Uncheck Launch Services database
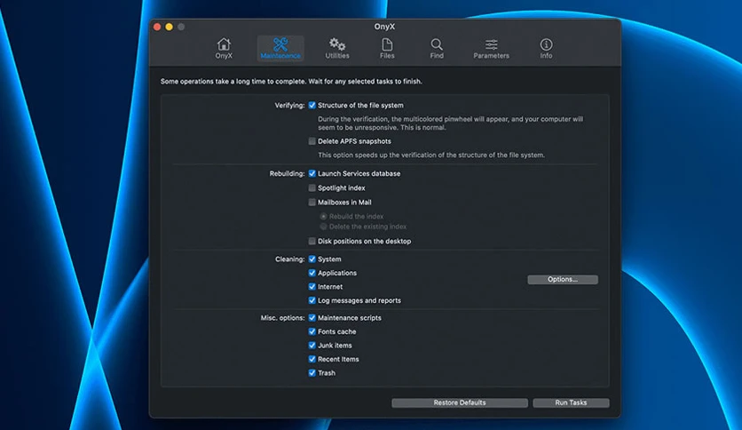The width and height of the screenshot is (742, 430). pos(312,173)
